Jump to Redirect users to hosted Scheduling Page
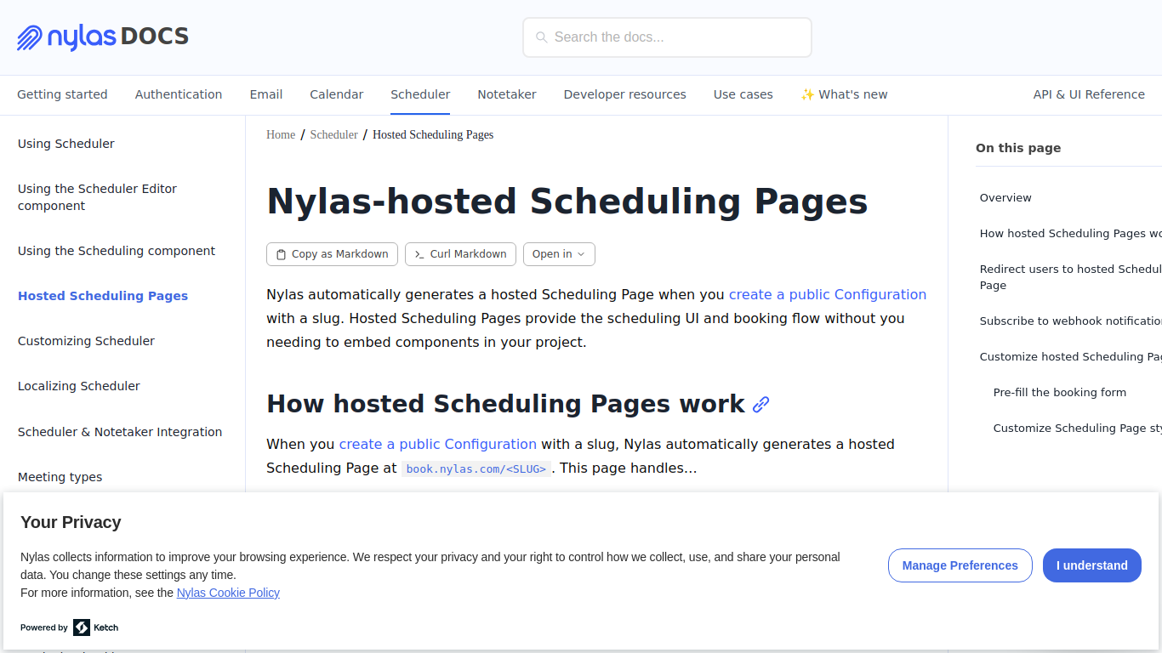This screenshot has height=653, width=1162. (1070, 277)
